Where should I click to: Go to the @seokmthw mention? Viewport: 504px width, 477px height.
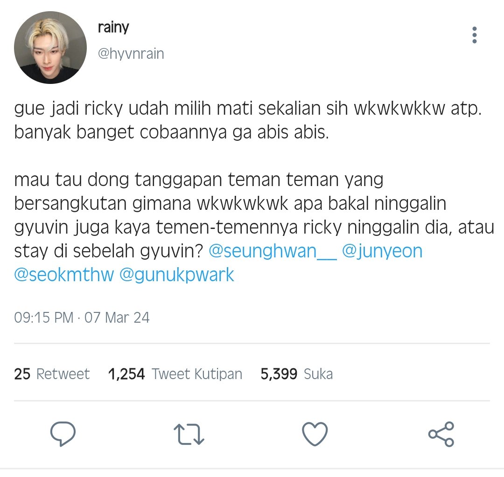(64, 275)
